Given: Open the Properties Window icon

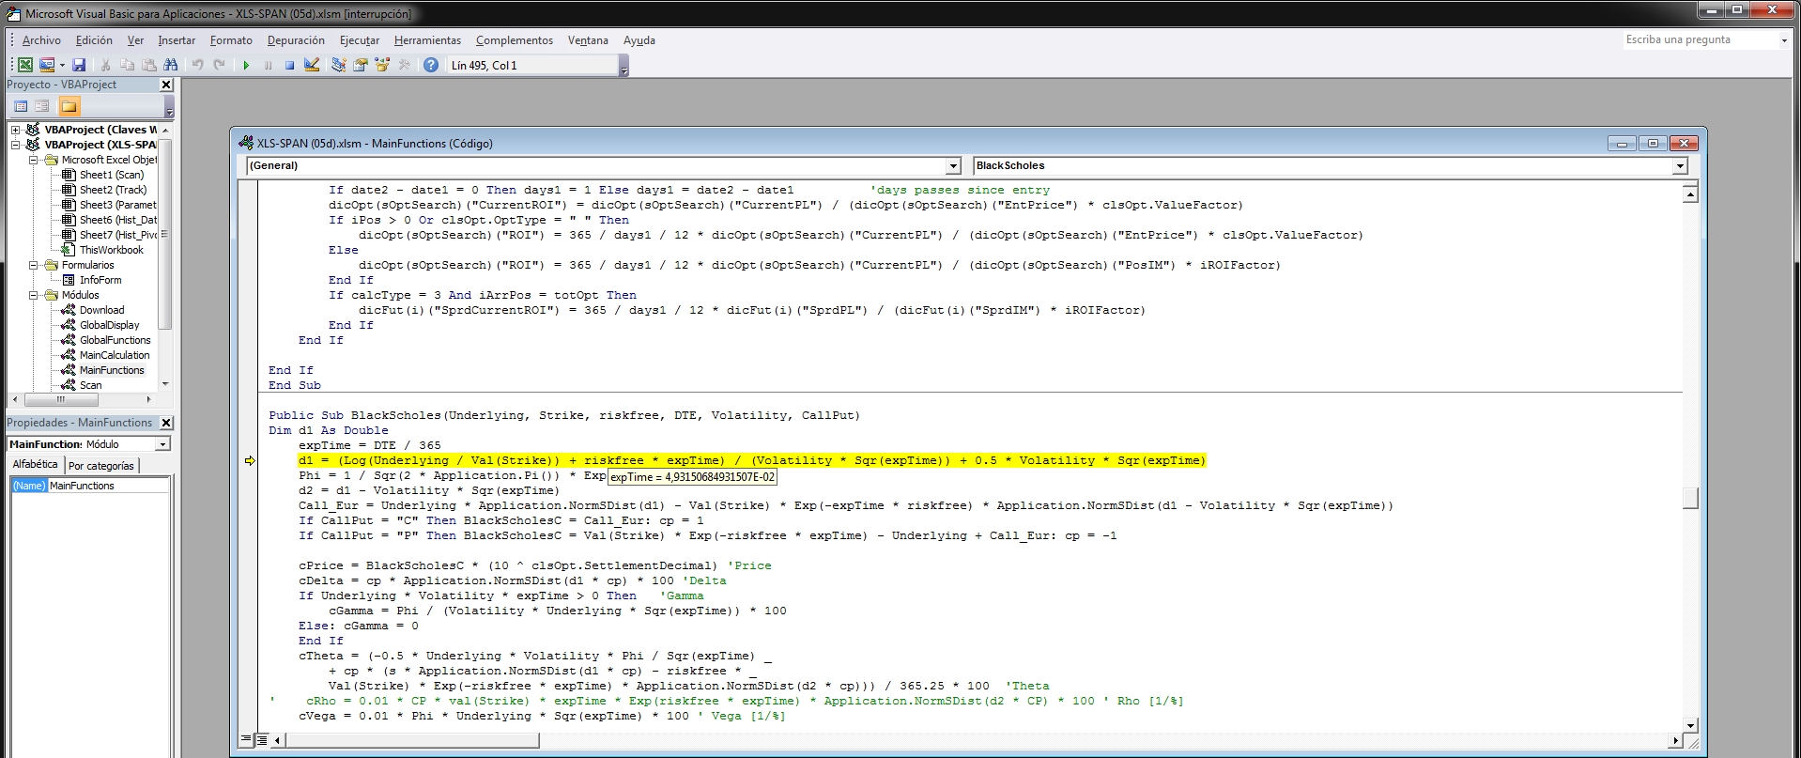Looking at the screenshot, I should point(361,65).
